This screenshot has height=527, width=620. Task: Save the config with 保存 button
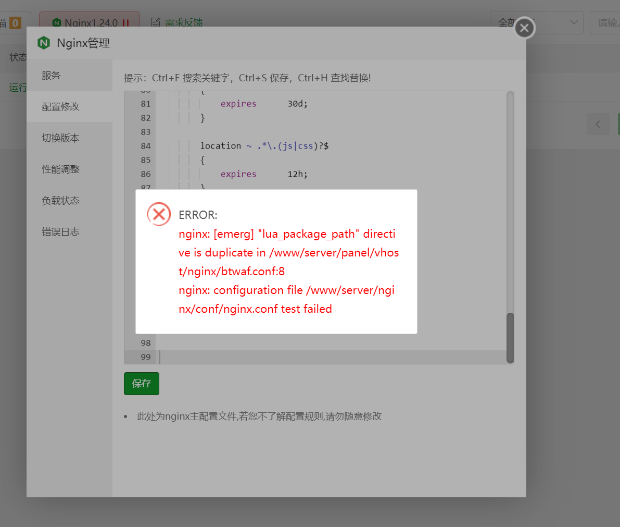[x=142, y=383]
